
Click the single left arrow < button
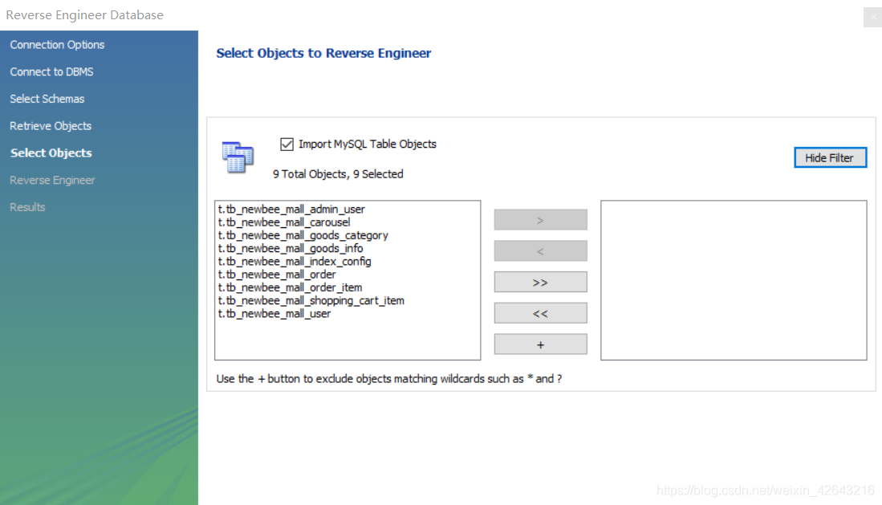541,251
